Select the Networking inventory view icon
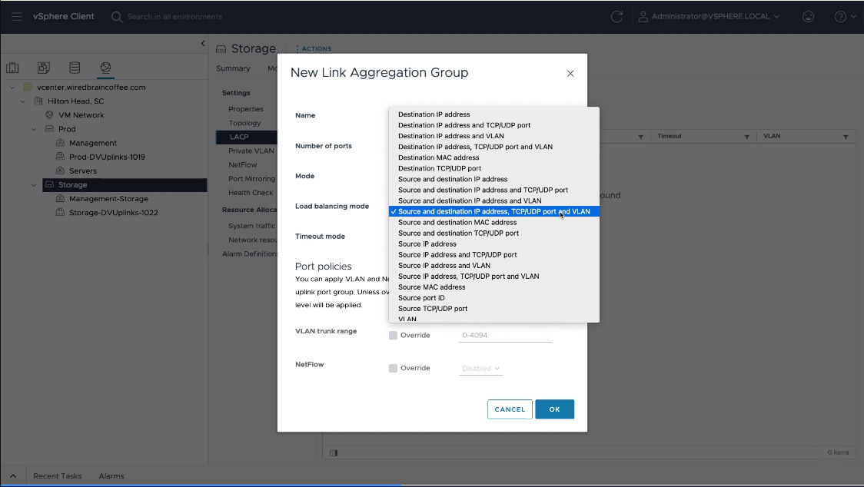 point(105,68)
